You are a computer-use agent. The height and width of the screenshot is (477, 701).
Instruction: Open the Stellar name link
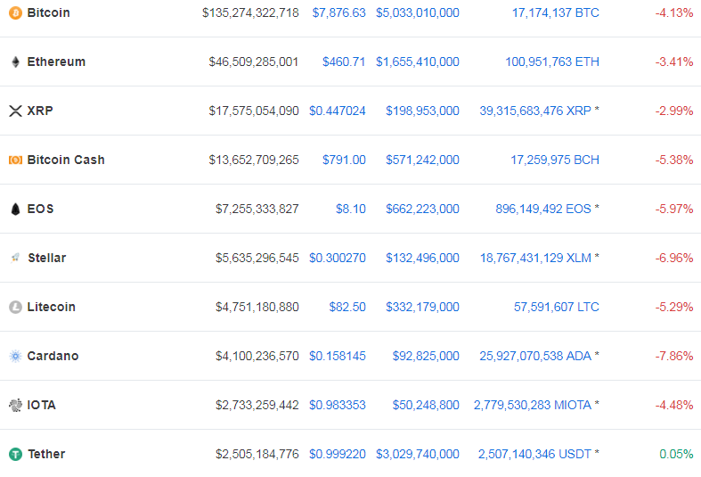coord(47,258)
